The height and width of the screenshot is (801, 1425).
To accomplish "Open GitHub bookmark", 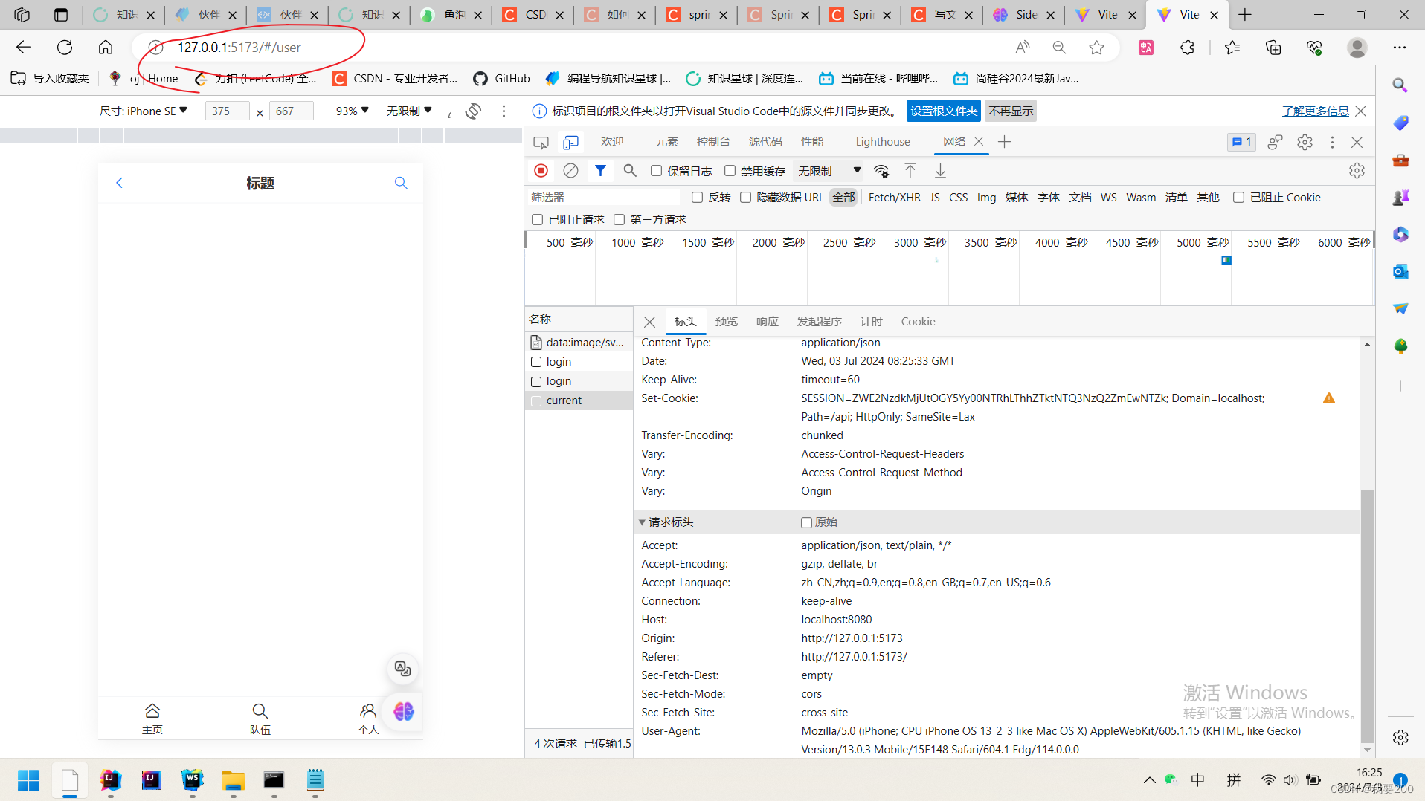I will [501, 79].
